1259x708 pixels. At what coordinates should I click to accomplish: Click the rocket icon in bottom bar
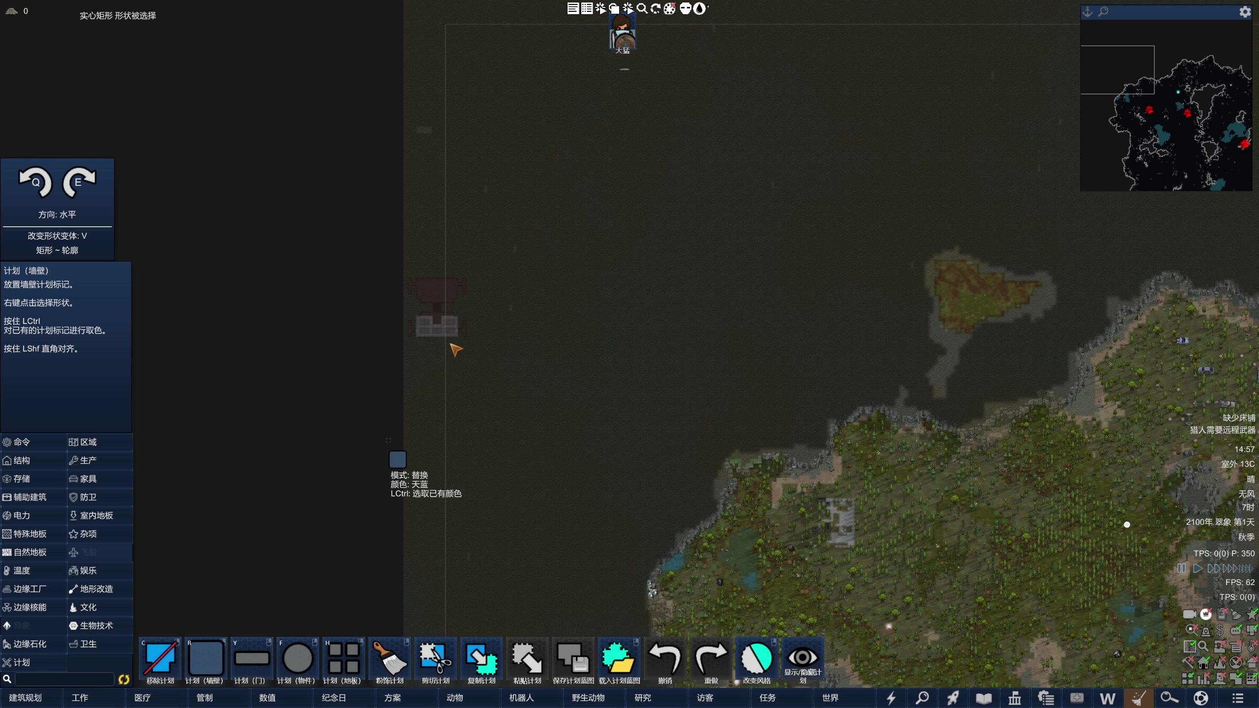coord(953,698)
